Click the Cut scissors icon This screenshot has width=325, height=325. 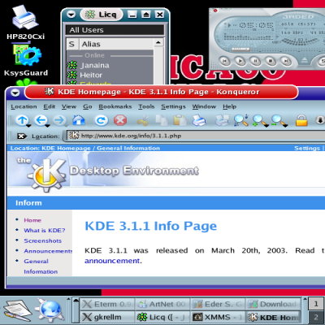pyautogui.click(x=143, y=121)
